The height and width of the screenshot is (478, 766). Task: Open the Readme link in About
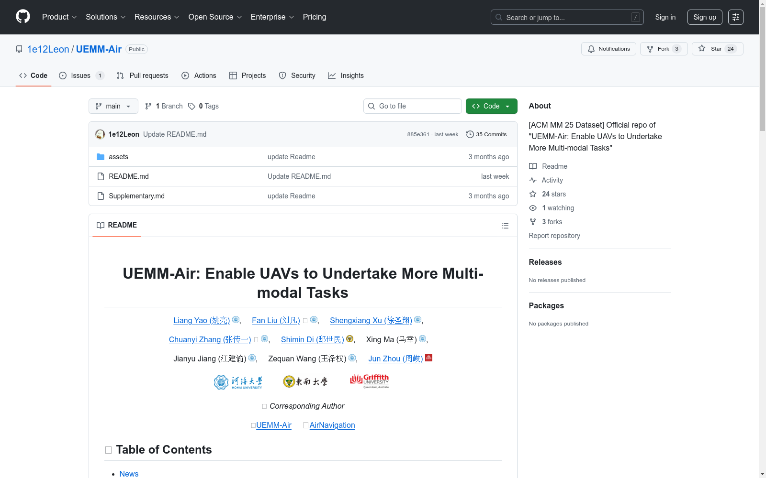click(548, 166)
